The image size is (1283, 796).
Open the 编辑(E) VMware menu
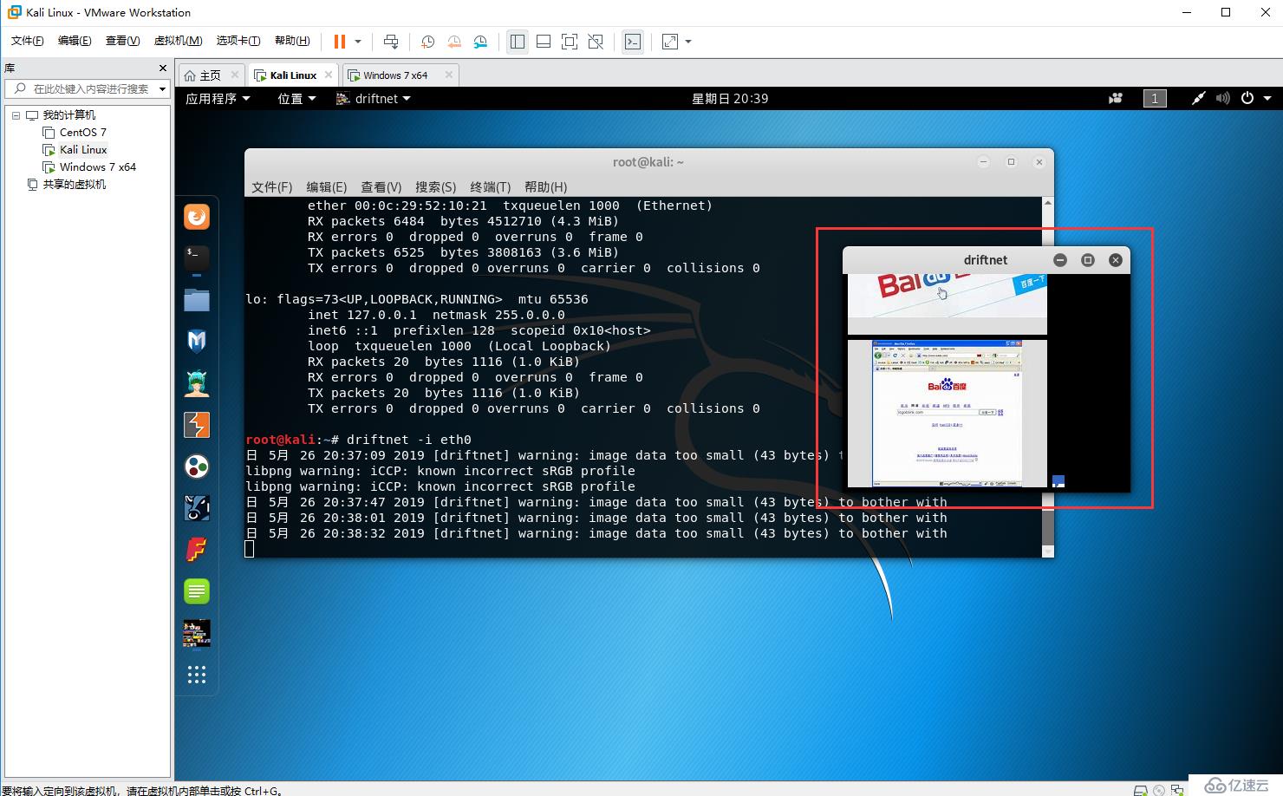75,41
